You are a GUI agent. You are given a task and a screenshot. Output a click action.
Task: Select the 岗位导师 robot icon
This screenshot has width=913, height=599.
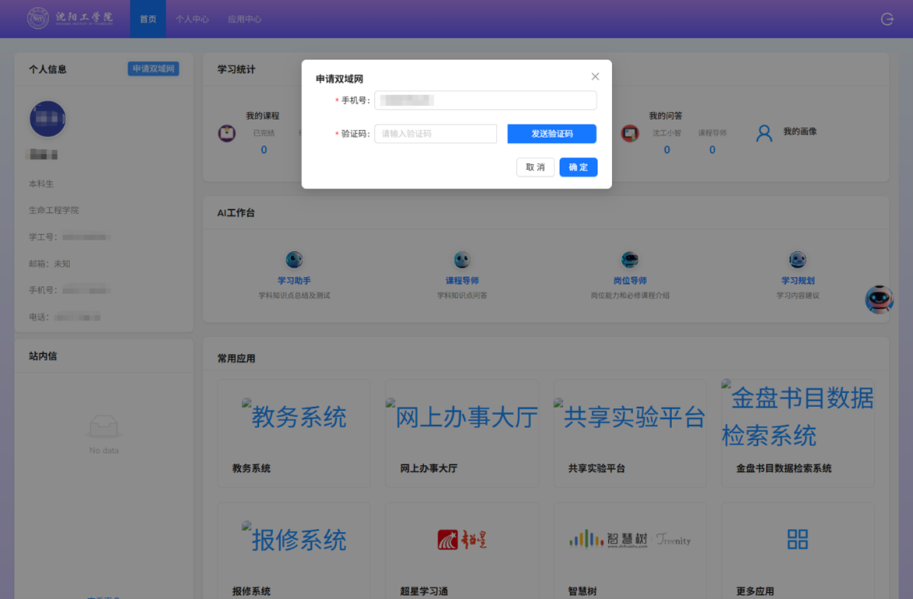[x=630, y=260]
